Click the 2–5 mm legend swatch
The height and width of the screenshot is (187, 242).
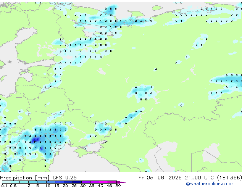[33, 182]
